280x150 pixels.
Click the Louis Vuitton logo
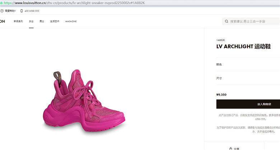2,21
